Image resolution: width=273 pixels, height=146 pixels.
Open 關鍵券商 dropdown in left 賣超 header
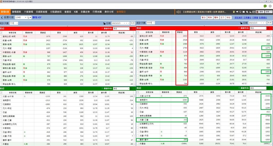pyautogui.click(x=121, y=89)
